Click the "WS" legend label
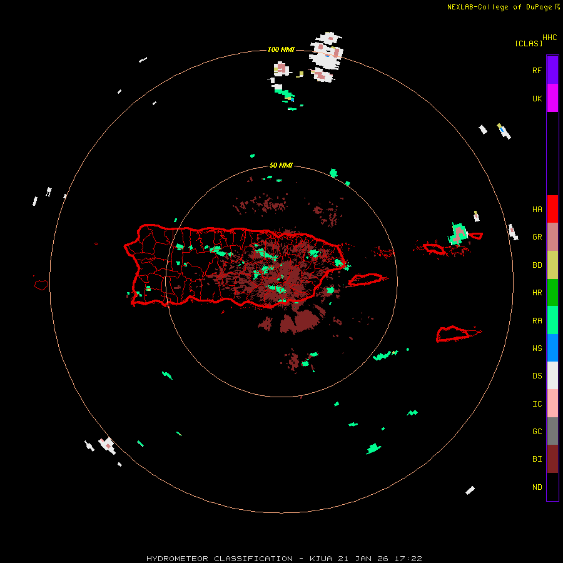This screenshot has width=563, height=563. [x=537, y=348]
